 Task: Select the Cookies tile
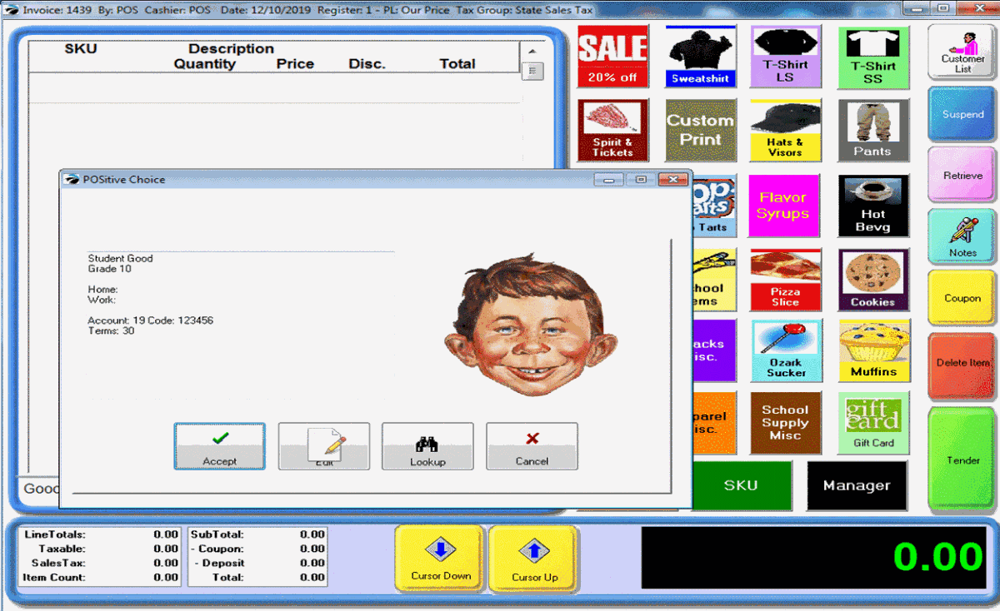point(872,280)
